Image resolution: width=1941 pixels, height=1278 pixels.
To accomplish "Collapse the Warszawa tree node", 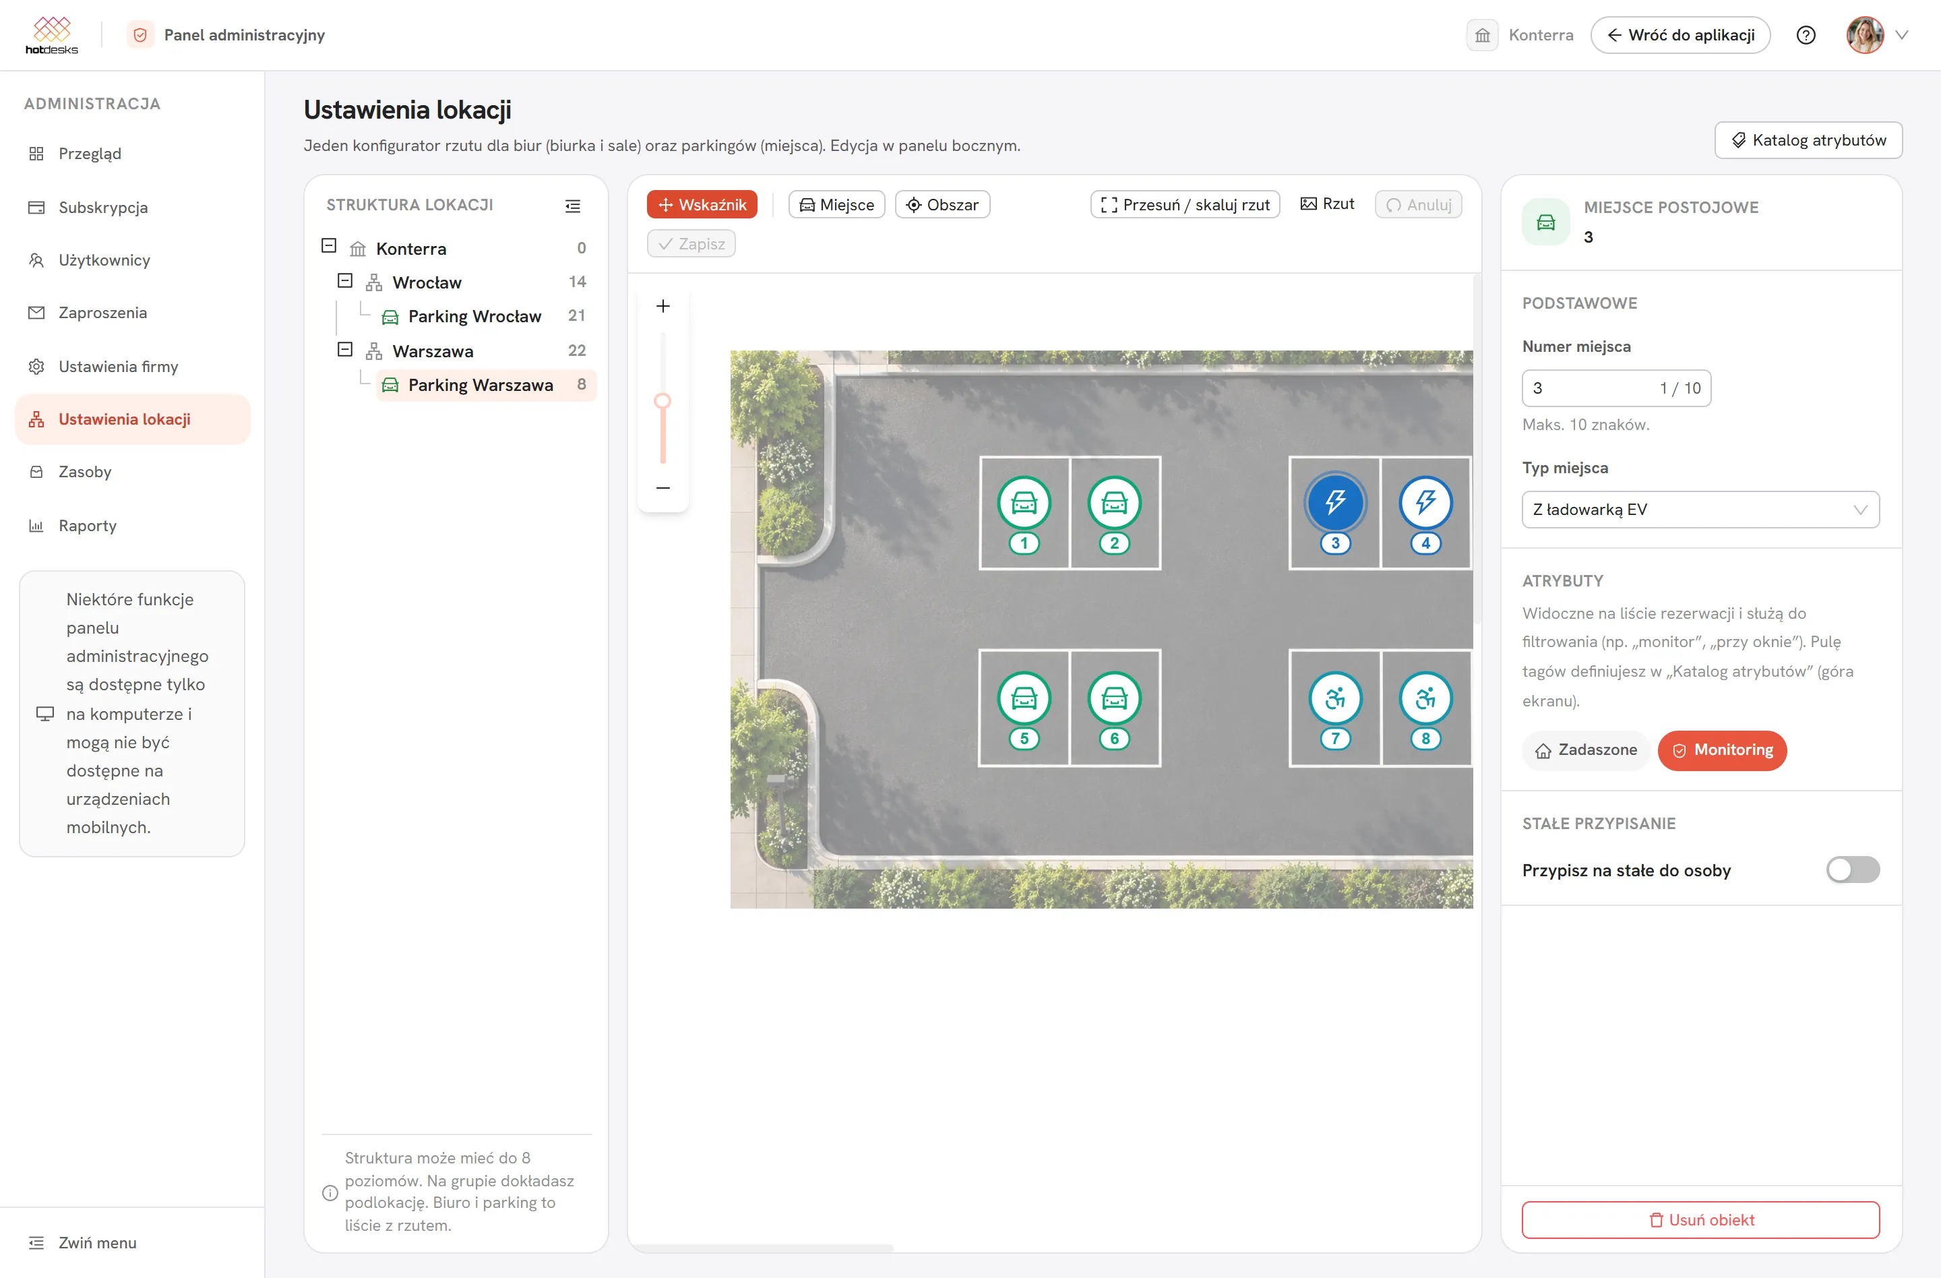I will 345,350.
